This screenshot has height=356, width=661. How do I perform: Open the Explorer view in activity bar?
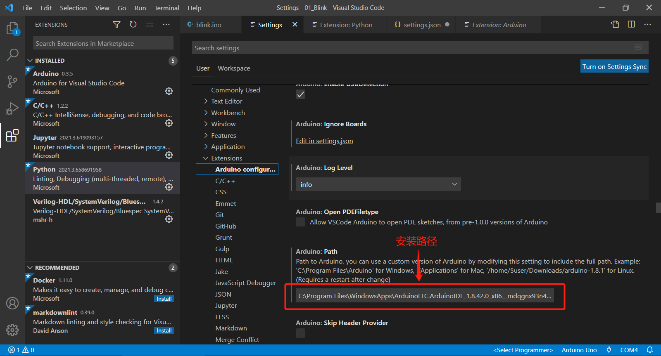12,28
